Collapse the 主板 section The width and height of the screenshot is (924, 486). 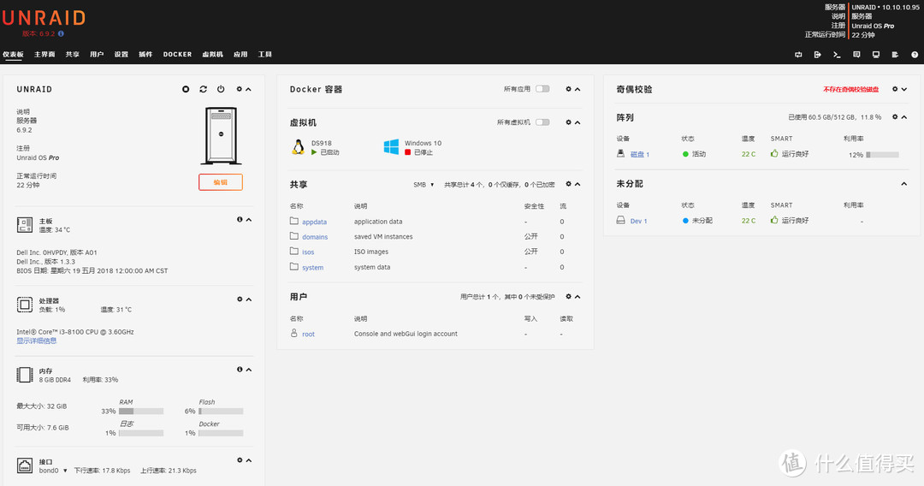coord(249,220)
